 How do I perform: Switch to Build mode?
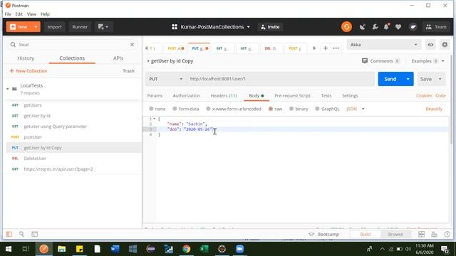(x=366, y=234)
